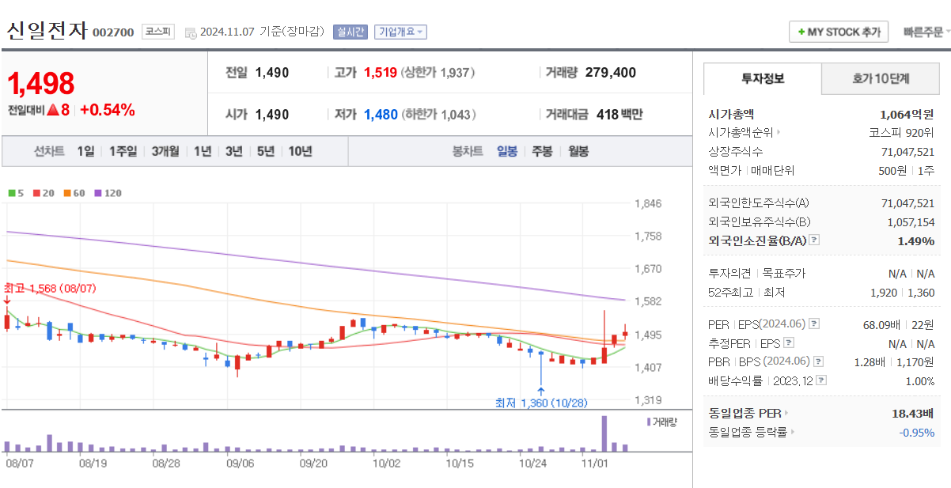The image size is (951, 488).
Task: Expand the 동일업종 PER arrow
Action: tap(786, 413)
